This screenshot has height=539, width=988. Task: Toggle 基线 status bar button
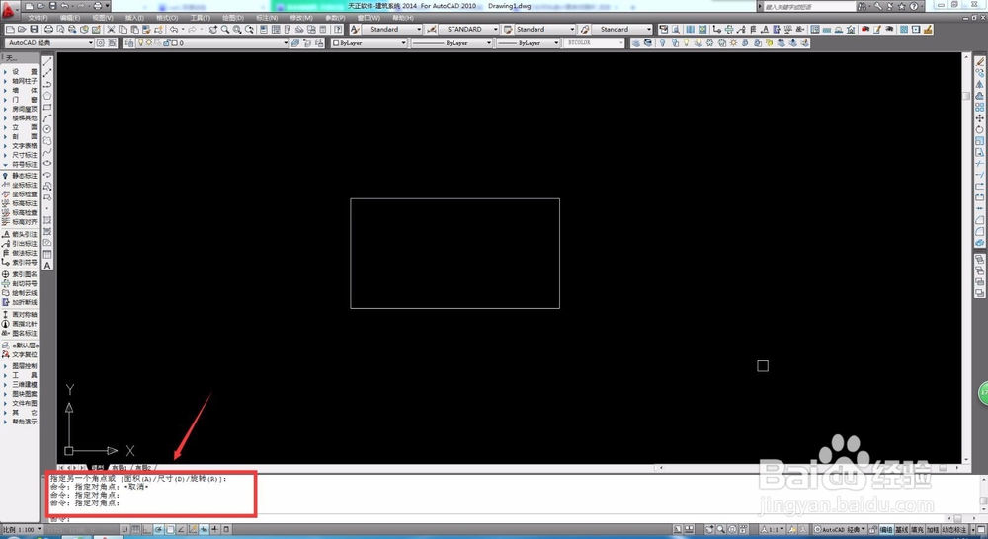[x=902, y=530]
